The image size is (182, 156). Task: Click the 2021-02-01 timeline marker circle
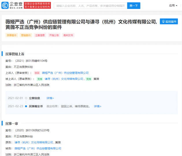coord(26,98)
